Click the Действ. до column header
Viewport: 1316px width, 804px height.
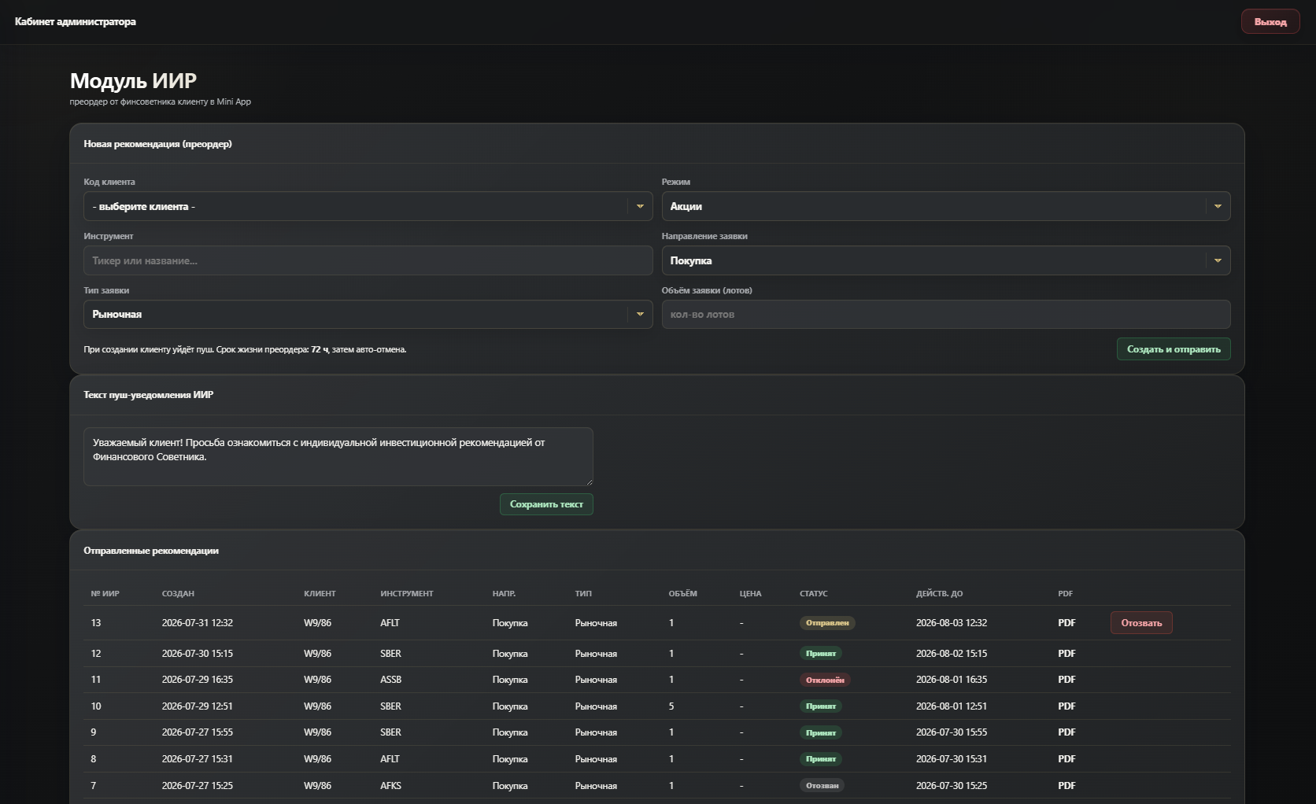click(939, 593)
